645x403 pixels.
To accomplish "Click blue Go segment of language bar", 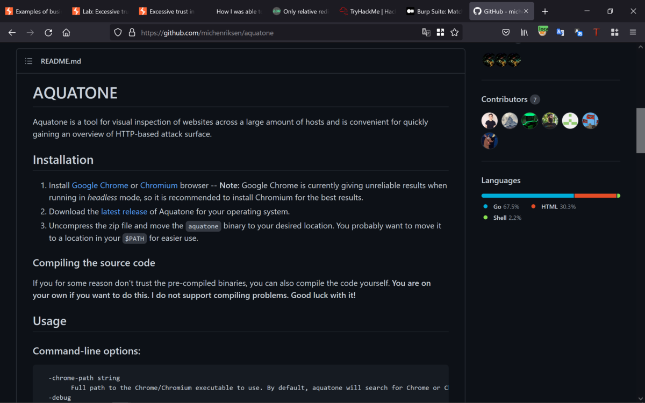I will click(x=528, y=196).
